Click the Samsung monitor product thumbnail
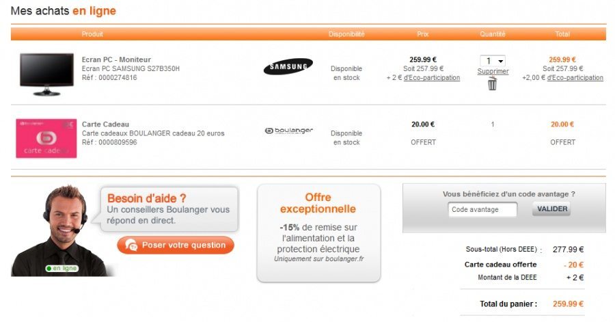615x322 pixels. (46, 73)
